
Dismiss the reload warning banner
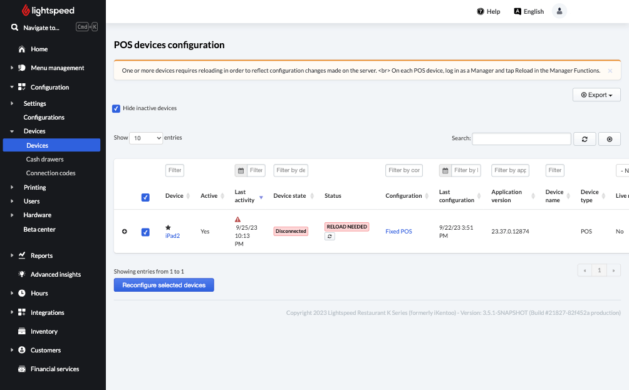pos(610,71)
